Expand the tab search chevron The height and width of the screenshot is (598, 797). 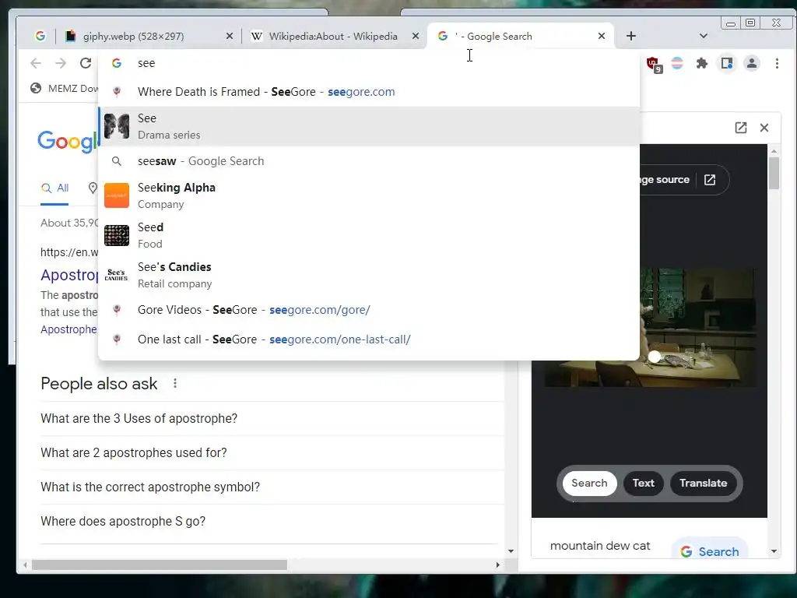coord(704,36)
